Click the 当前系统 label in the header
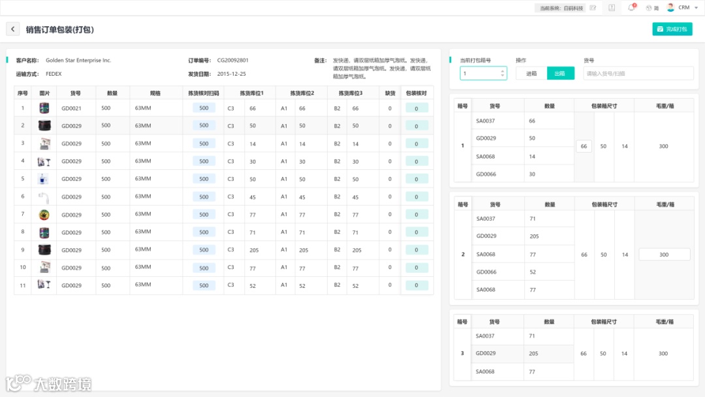The height and width of the screenshot is (397, 705). pos(561,8)
